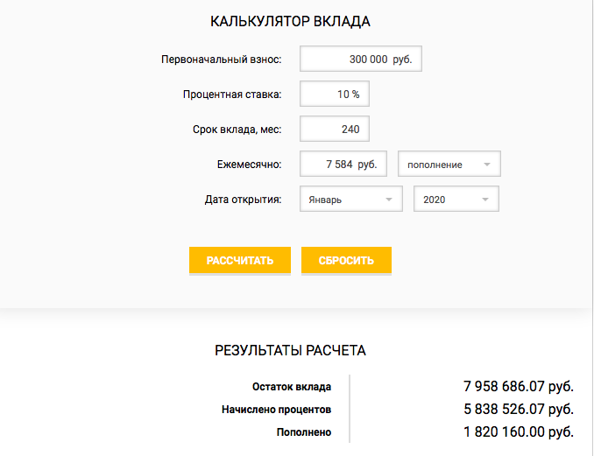Open the пополнение type dropdown
Screen dimensions: 594x456
(x=449, y=164)
